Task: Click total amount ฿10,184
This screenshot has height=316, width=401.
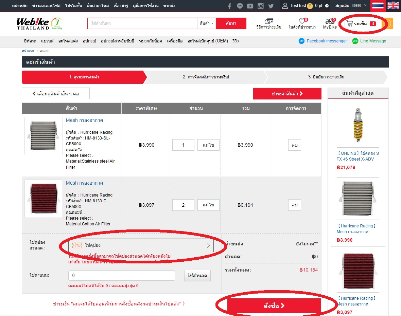Action: coord(309,270)
